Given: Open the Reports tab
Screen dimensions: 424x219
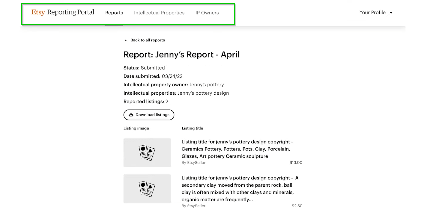Looking at the screenshot, I should pyautogui.click(x=114, y=13).
